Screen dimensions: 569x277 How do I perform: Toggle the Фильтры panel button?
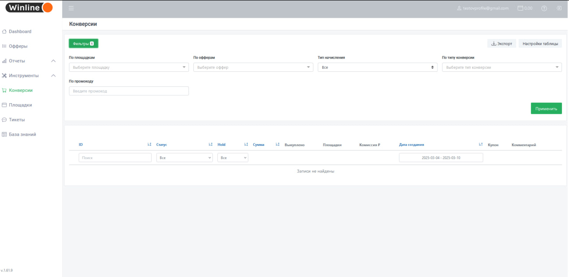click(x=83, y=43)
